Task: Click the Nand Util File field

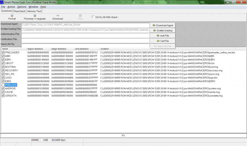Action: coord(85,46)
